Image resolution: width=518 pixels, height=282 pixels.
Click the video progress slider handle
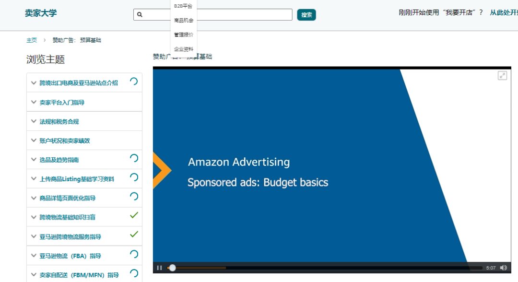[x=172, y=268]
